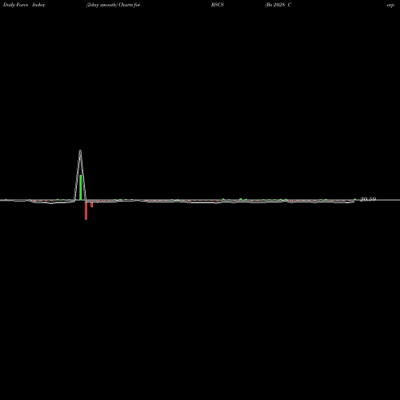Click the short red bar beside the spike
400x400 pixels.
point(91,204)
